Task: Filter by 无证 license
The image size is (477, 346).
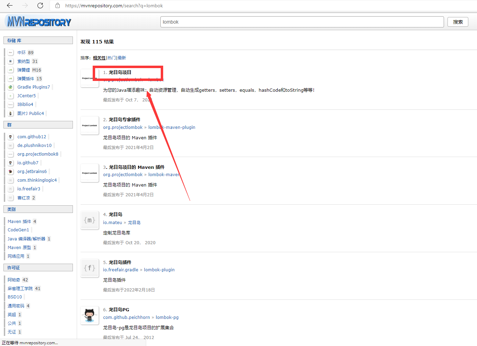Action: tap(12, 332)
